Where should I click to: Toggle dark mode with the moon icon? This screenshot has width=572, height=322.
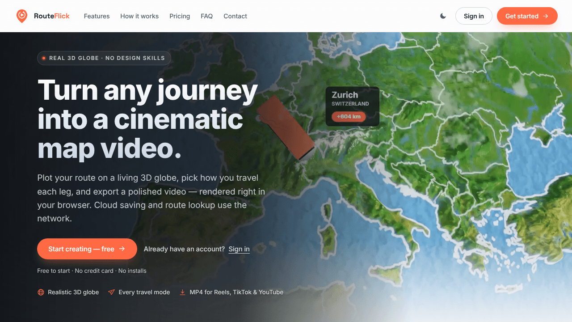click(443, 16)
